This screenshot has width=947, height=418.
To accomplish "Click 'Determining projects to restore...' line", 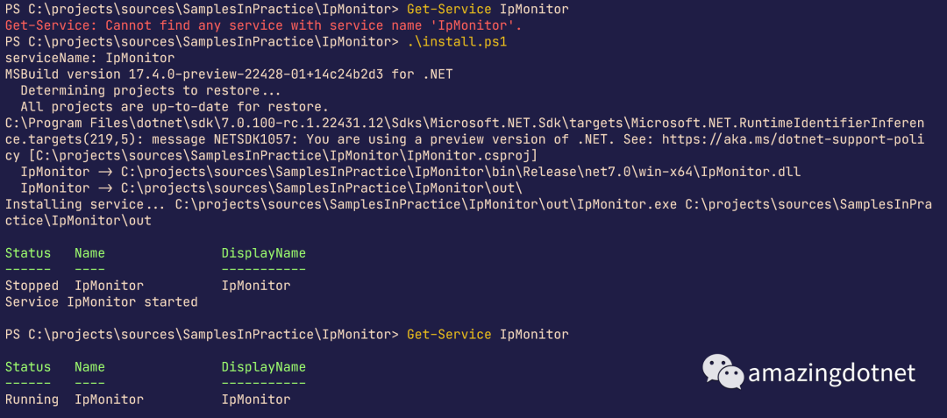I will pyautogui.click(x=151, y=90).
